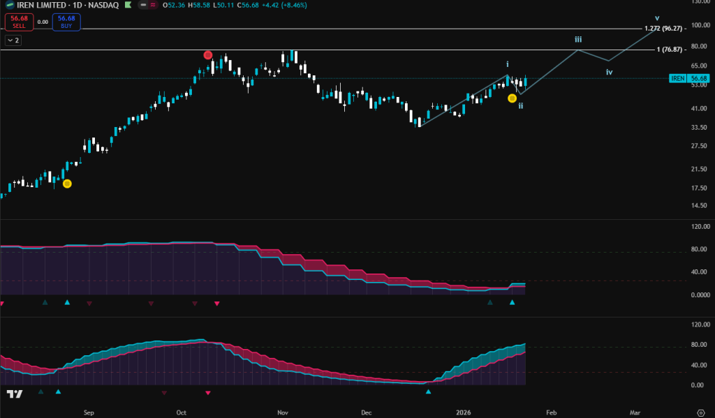Viewport: 715px width, 418px height.
Task: Expand the collapsed indicators legend showing 2
Action: (13, 40)
